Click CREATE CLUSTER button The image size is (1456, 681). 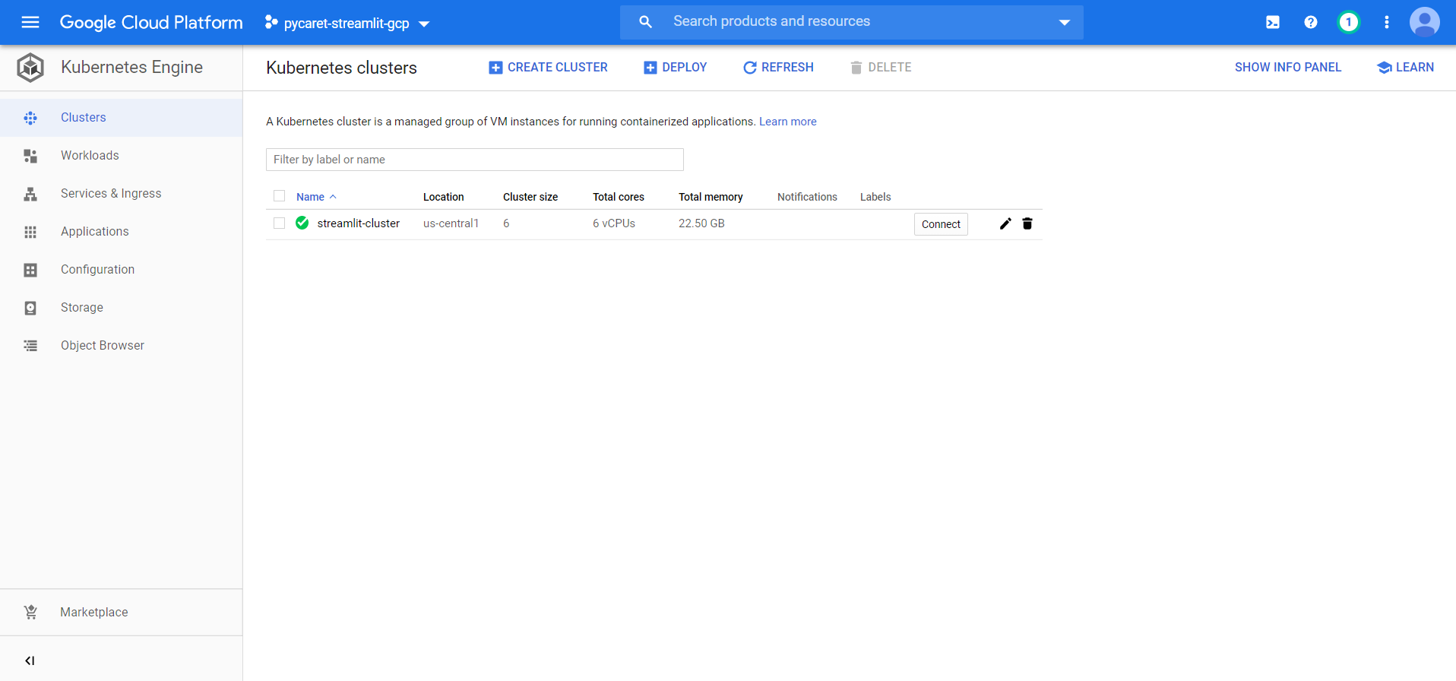pyautogui.click(x=548, y=68)
